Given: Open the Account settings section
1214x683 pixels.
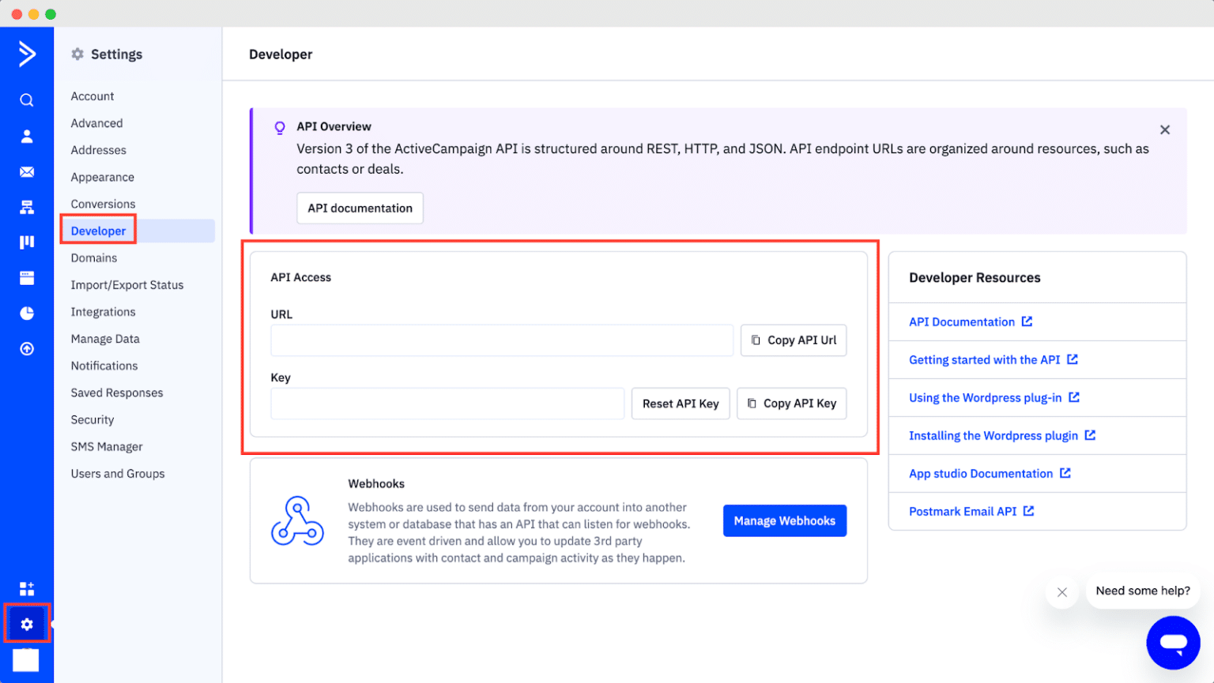Looking at the screenshot, I should click(x=92, y=96).
